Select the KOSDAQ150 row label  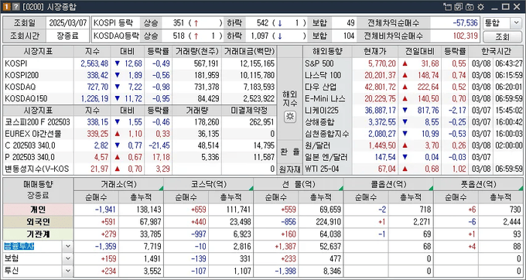(26, 98)
